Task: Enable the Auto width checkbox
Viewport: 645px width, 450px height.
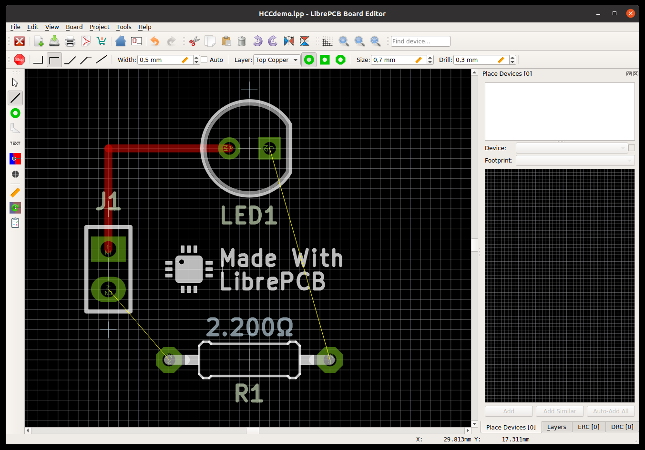Action: coord(204,60)
